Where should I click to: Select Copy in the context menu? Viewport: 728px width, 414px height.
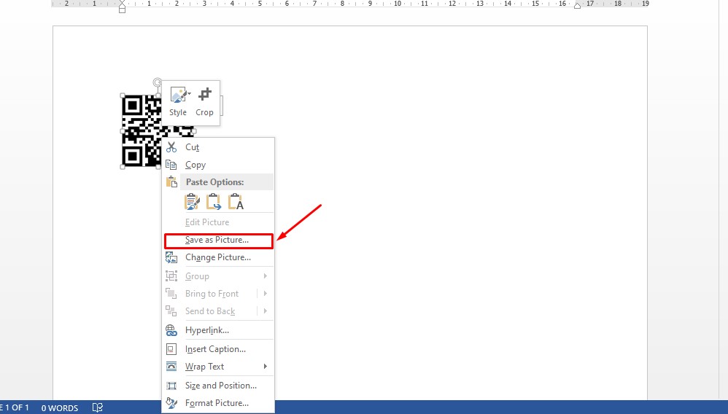coord(195,165)
